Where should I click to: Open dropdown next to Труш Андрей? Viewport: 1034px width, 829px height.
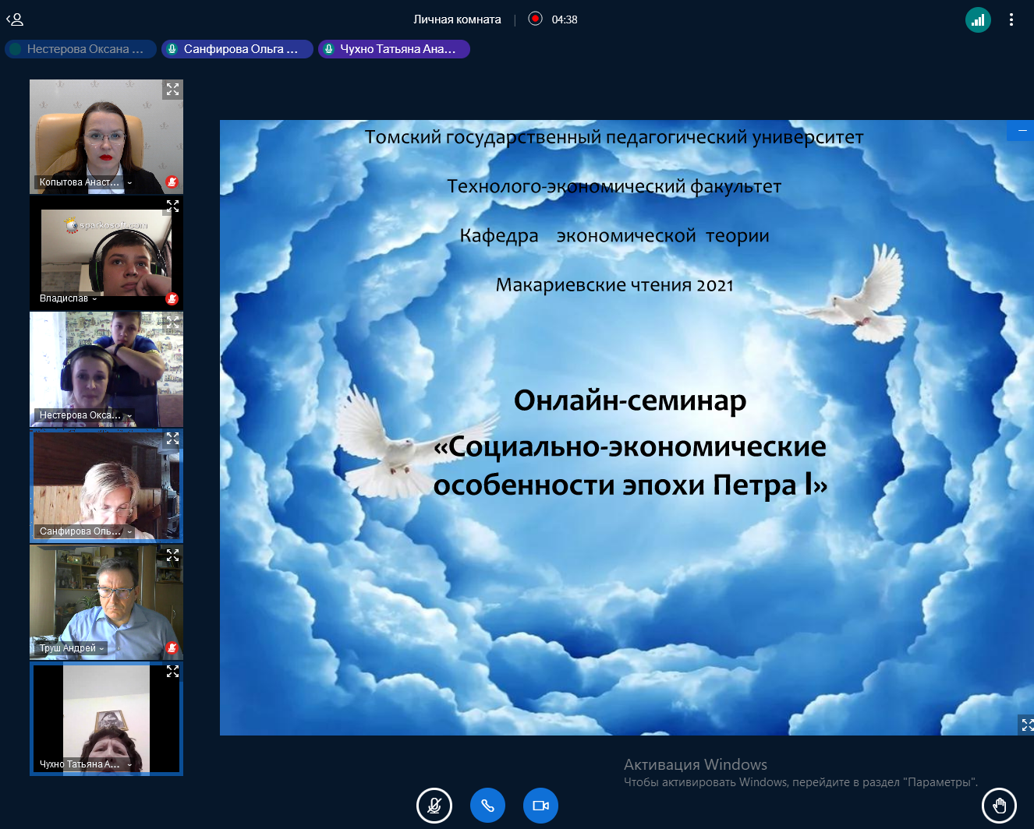click(x=101, y=648)
